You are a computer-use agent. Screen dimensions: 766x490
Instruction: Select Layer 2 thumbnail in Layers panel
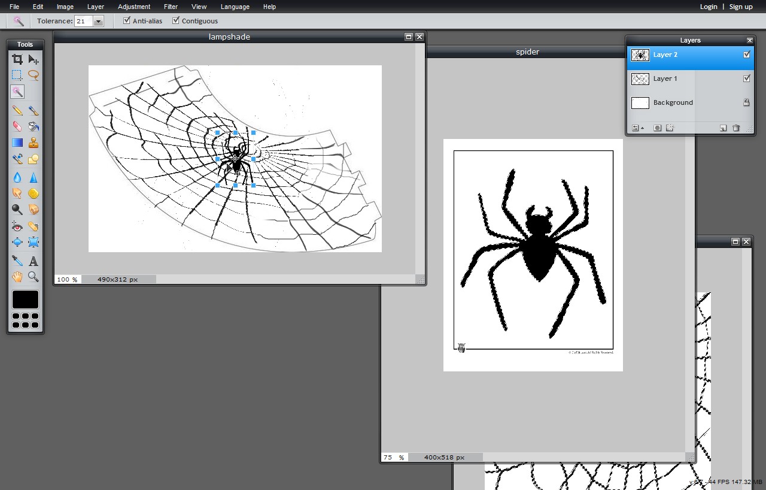pyautogui.click(x=640, y=55)
